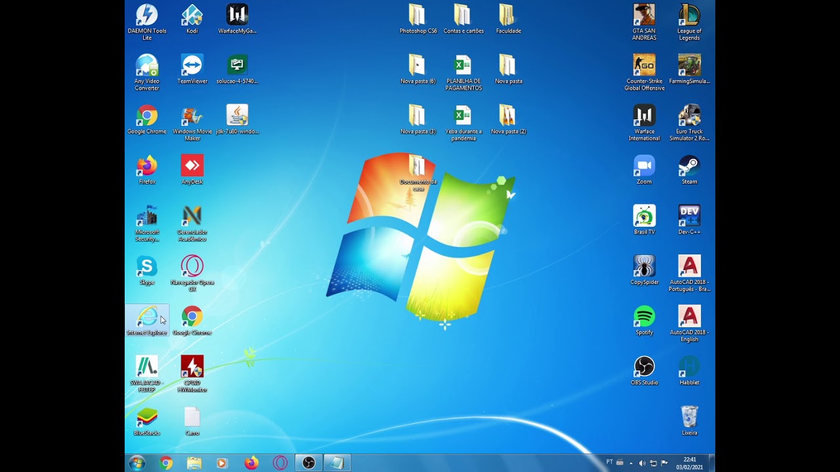Open the Zoom desktop shortcut

(644, 169)
